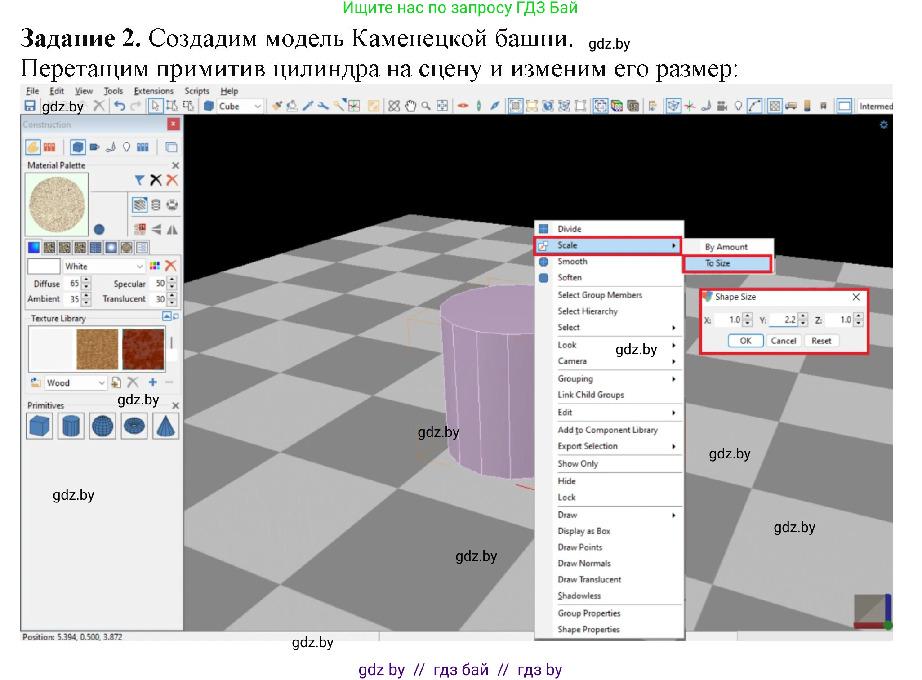Viewport: 922px width, 680px height.
Task: Open the Cube shape dropdown in toolbar
Action: coord(258,107)
